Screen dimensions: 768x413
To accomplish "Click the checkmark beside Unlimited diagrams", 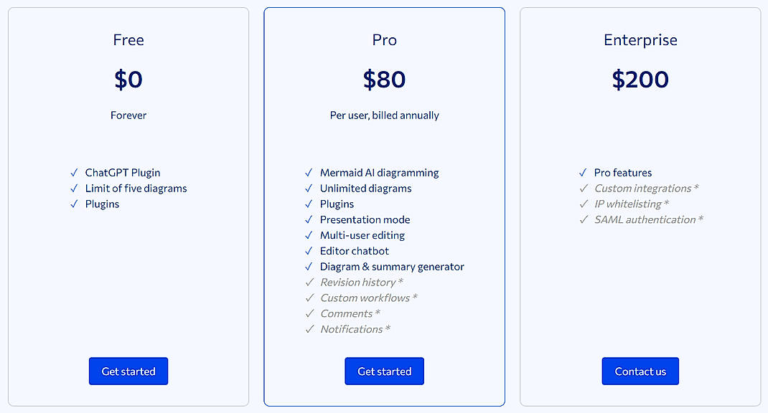I will click(308, 188).
